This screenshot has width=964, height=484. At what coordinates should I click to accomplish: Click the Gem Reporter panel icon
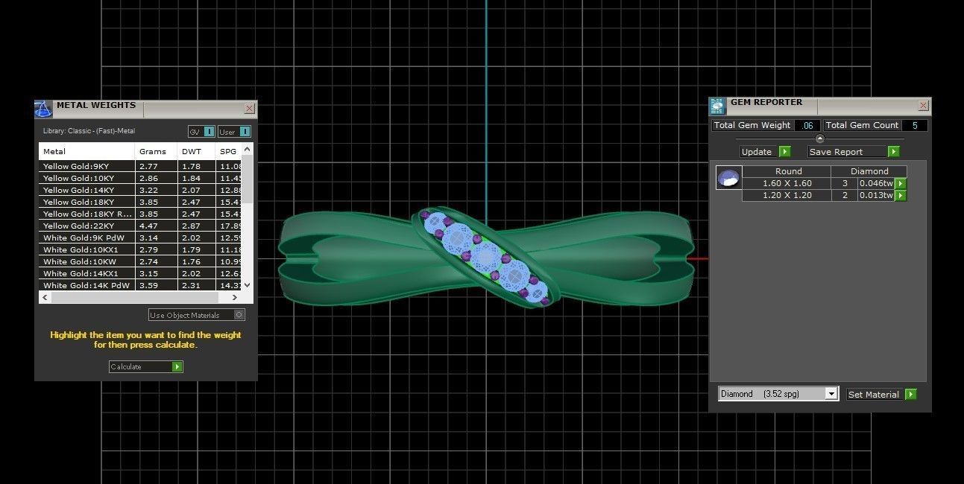[x=717, y=106]
